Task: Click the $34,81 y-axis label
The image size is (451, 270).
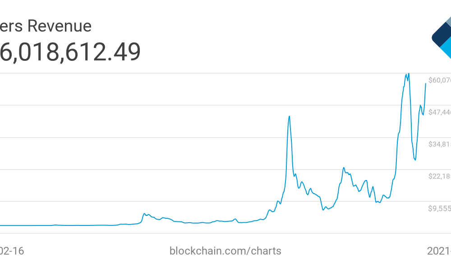Action: point(439,144)
